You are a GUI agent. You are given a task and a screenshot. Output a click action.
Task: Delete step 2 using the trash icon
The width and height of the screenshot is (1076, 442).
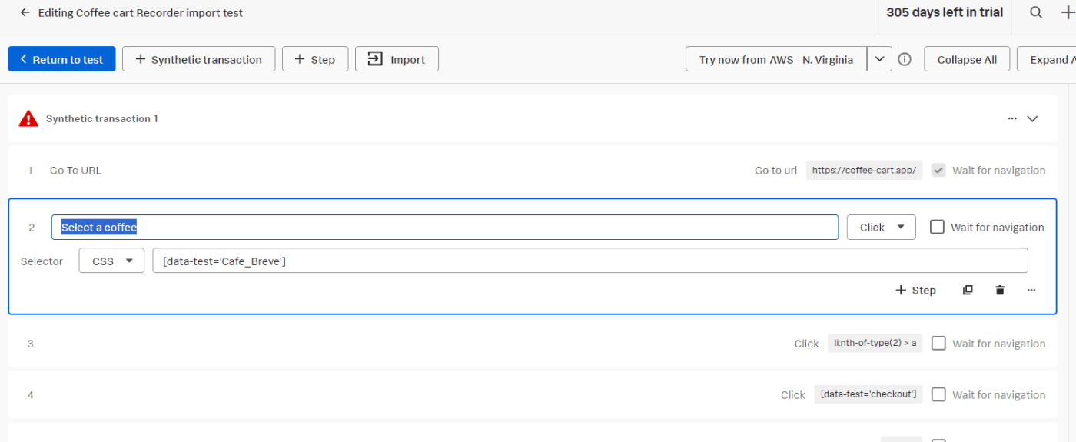1000,290
